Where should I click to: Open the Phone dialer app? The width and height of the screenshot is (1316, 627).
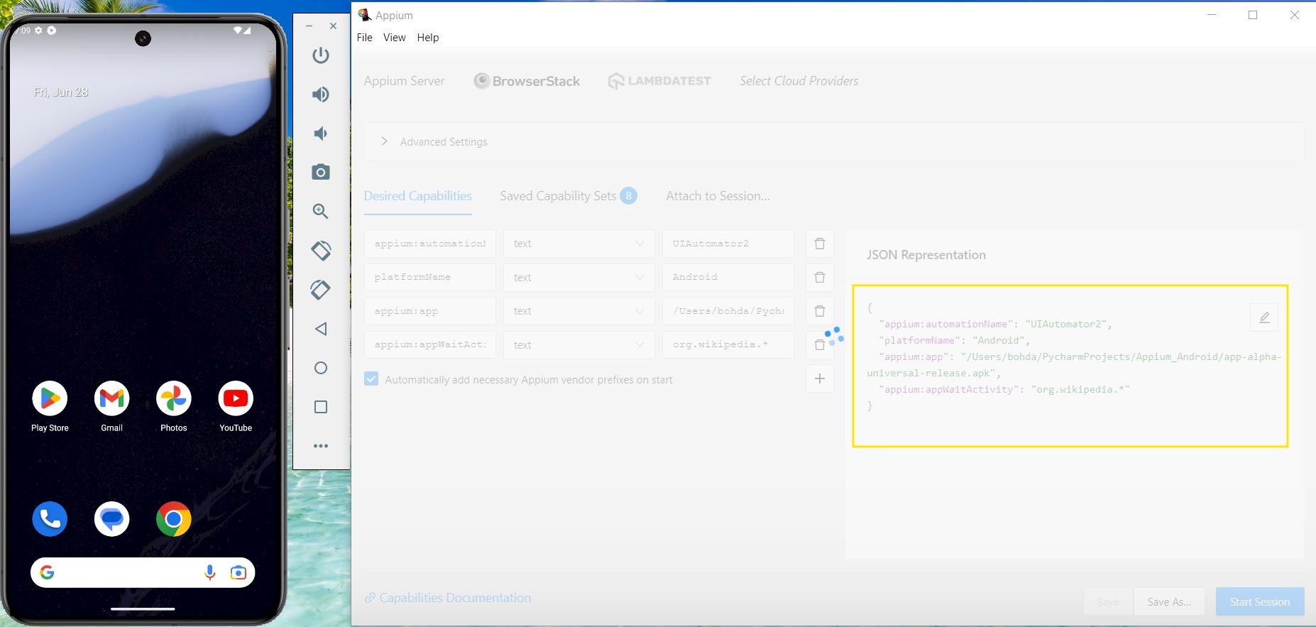[50, 519]
